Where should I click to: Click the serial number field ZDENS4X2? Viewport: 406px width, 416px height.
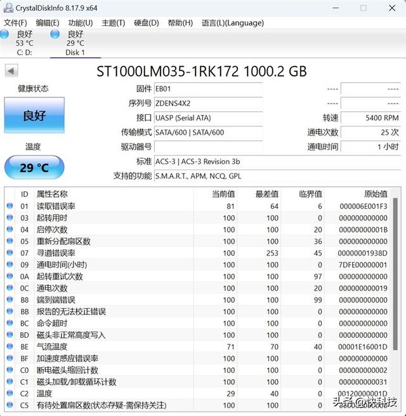209,103
